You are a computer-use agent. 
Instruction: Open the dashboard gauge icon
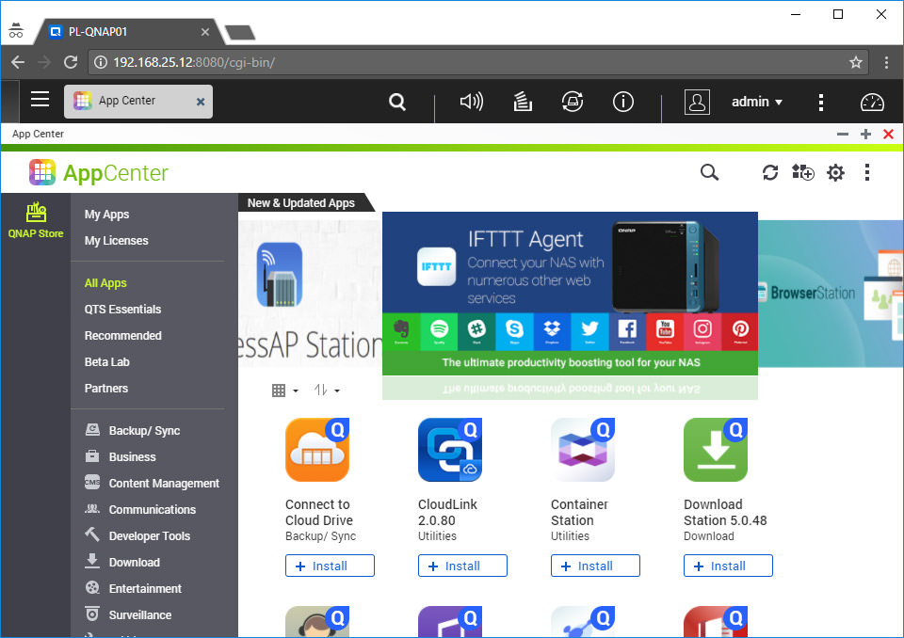click(x=872, y=102)
